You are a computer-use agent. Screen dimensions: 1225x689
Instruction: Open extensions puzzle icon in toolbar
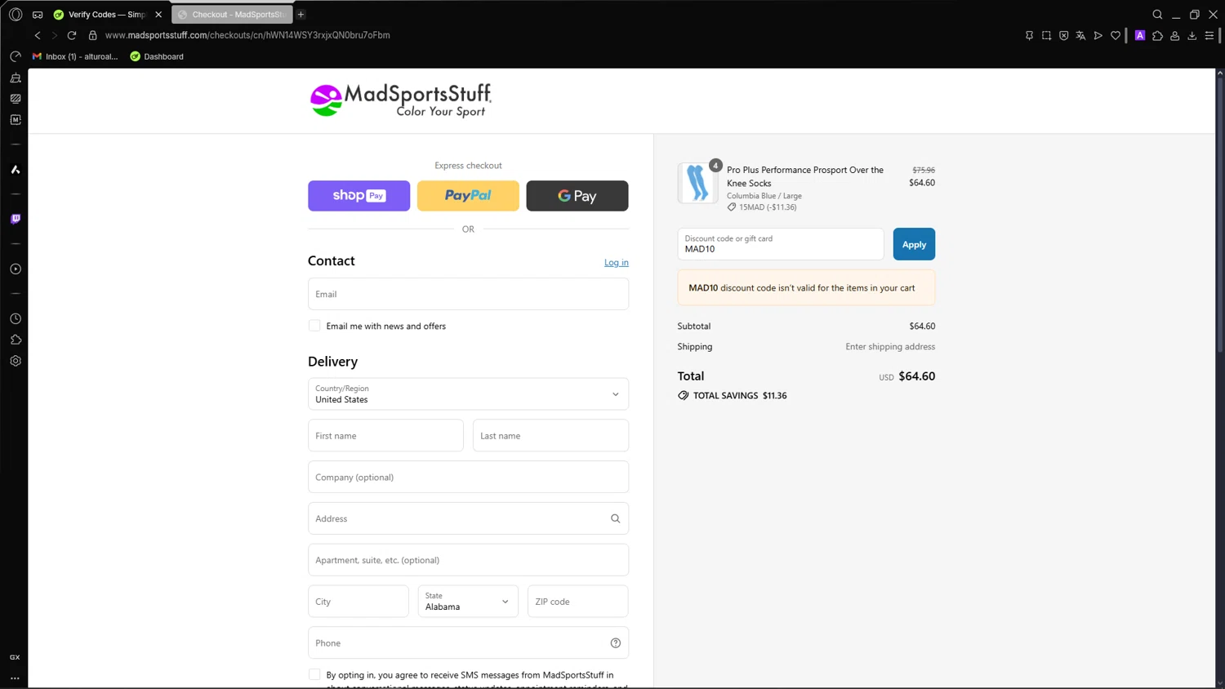tap(1157, 35)
